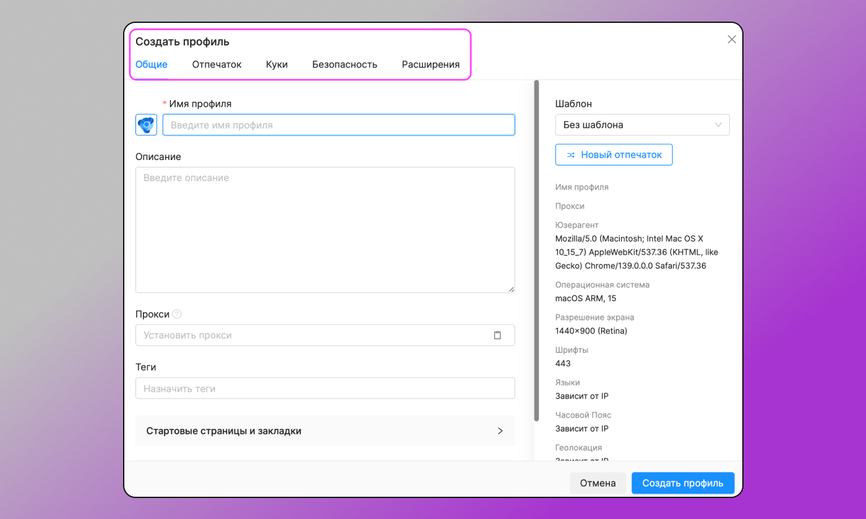Open the help tooltip icon next to Прокси
866x519 pixels.
pos(176,314)
